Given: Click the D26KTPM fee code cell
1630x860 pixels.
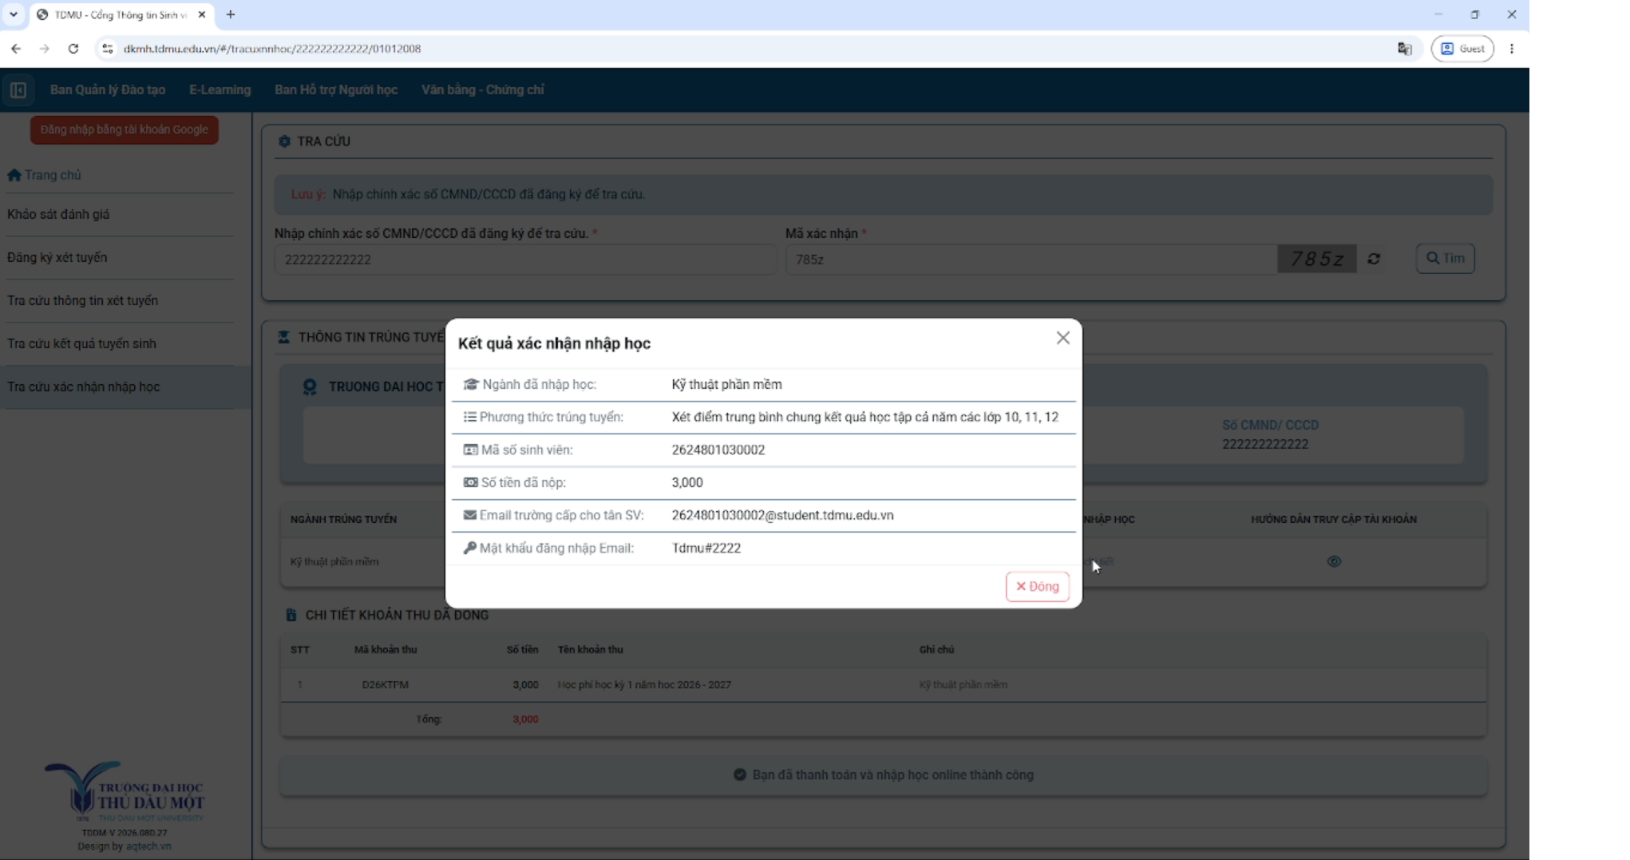Looking at the screenshot, I should pos(385,684).
